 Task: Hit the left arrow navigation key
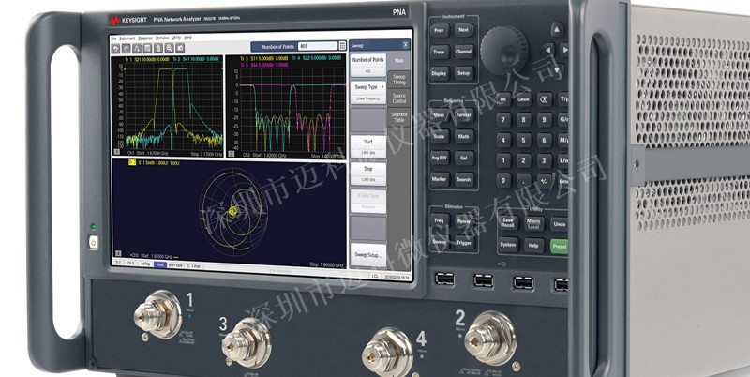point(548,49)
